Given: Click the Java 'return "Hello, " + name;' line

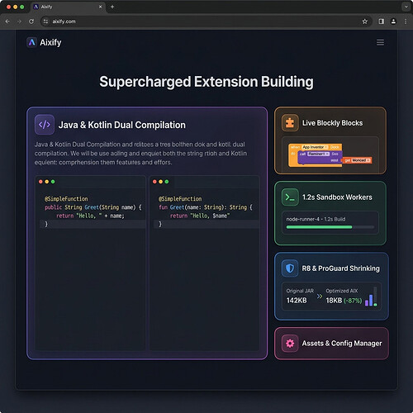Looking at the screenshot, I should point(90,216).
